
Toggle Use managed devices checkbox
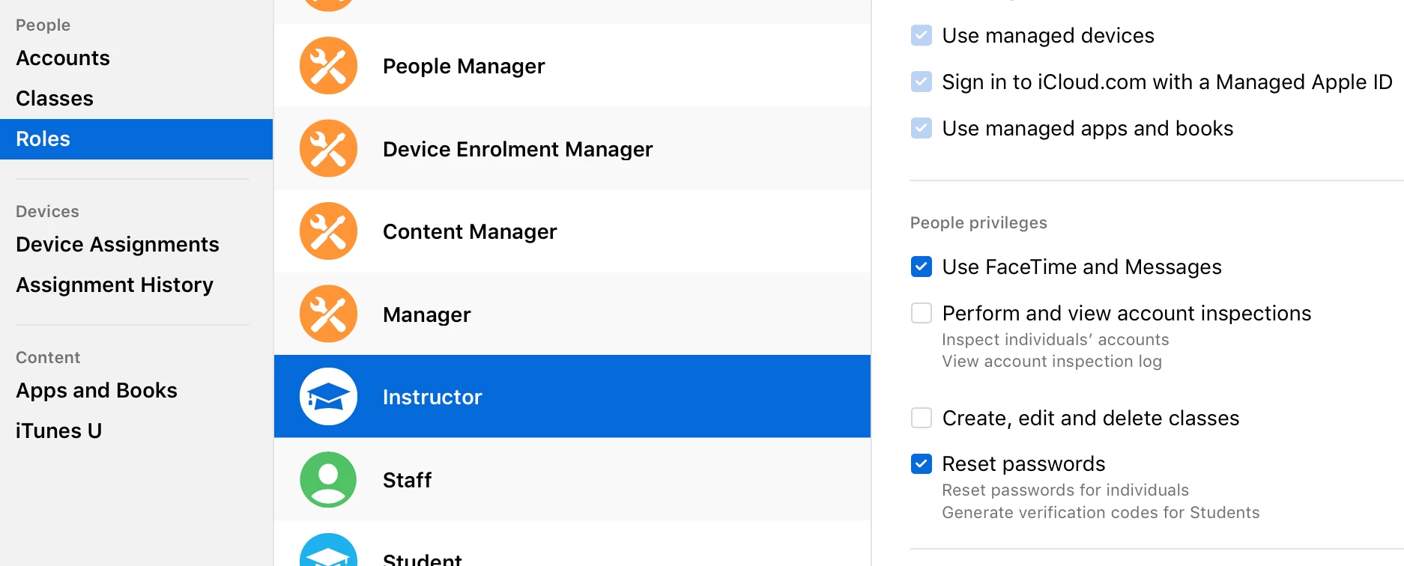pos(922,35)
